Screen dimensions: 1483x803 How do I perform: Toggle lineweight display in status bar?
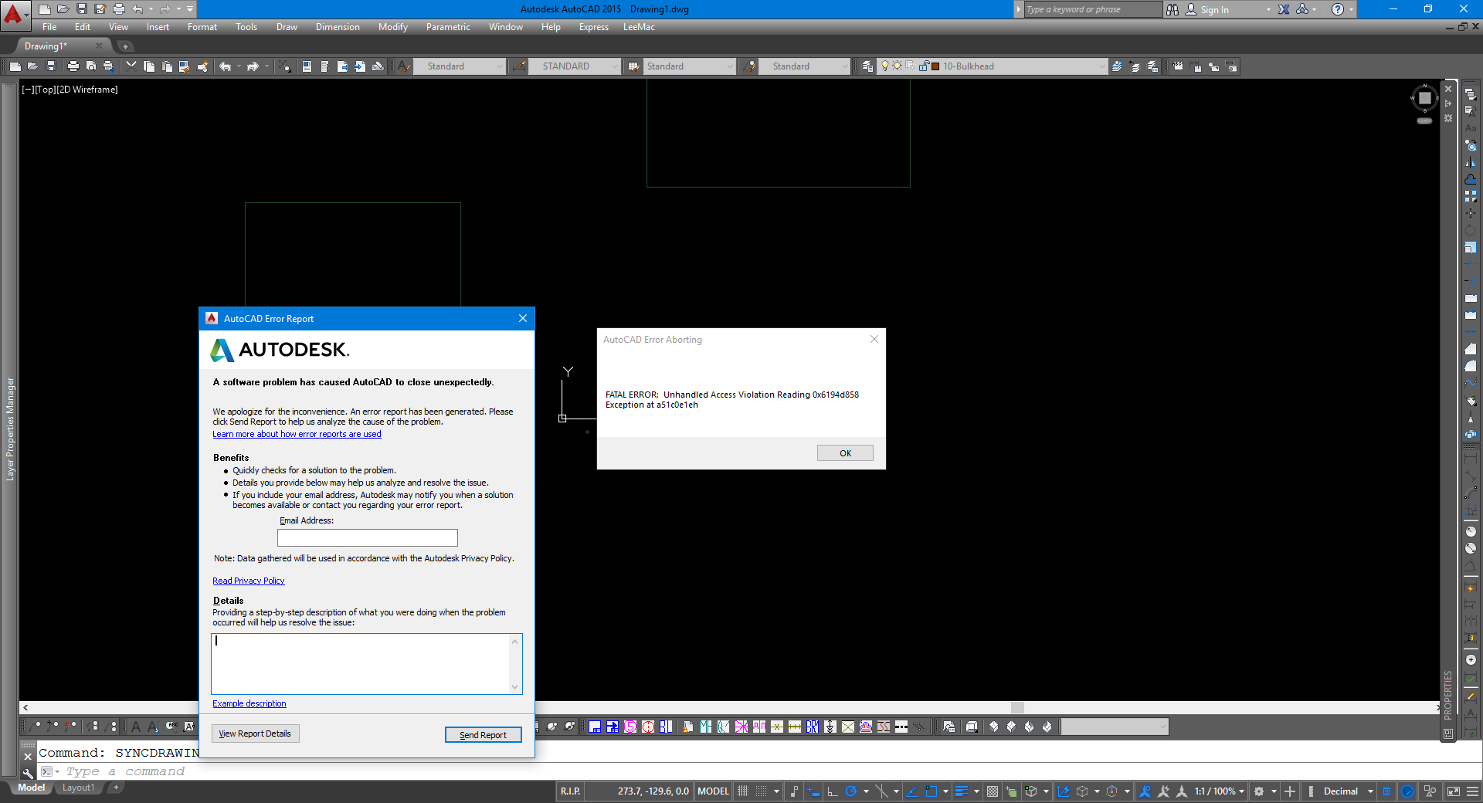pyautogui.click(x=962, y=791)
